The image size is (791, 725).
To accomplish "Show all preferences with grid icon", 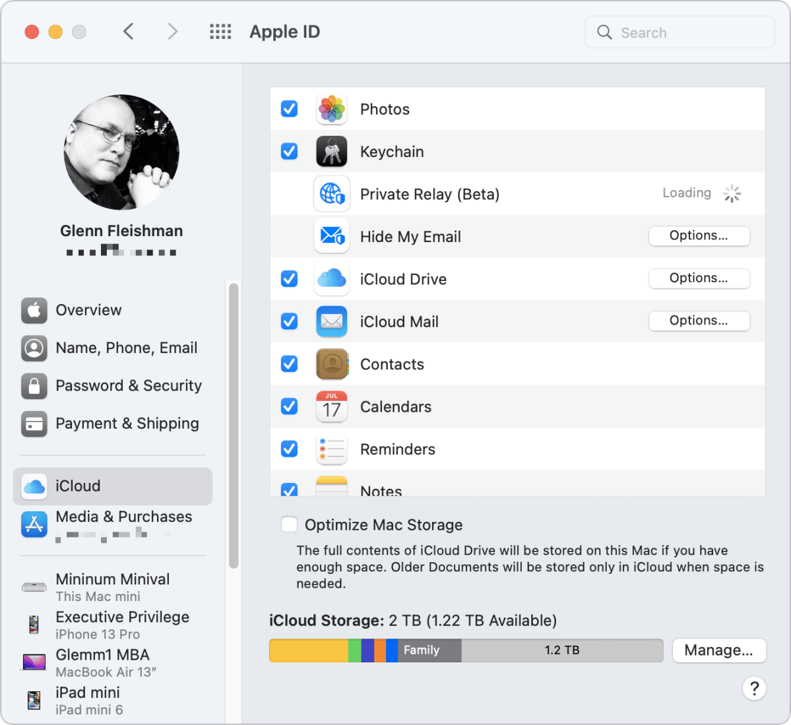I will click(220, 32).
